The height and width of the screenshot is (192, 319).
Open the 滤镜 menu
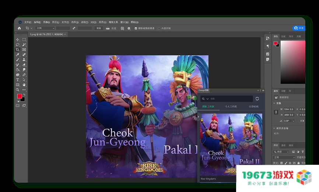84,22
